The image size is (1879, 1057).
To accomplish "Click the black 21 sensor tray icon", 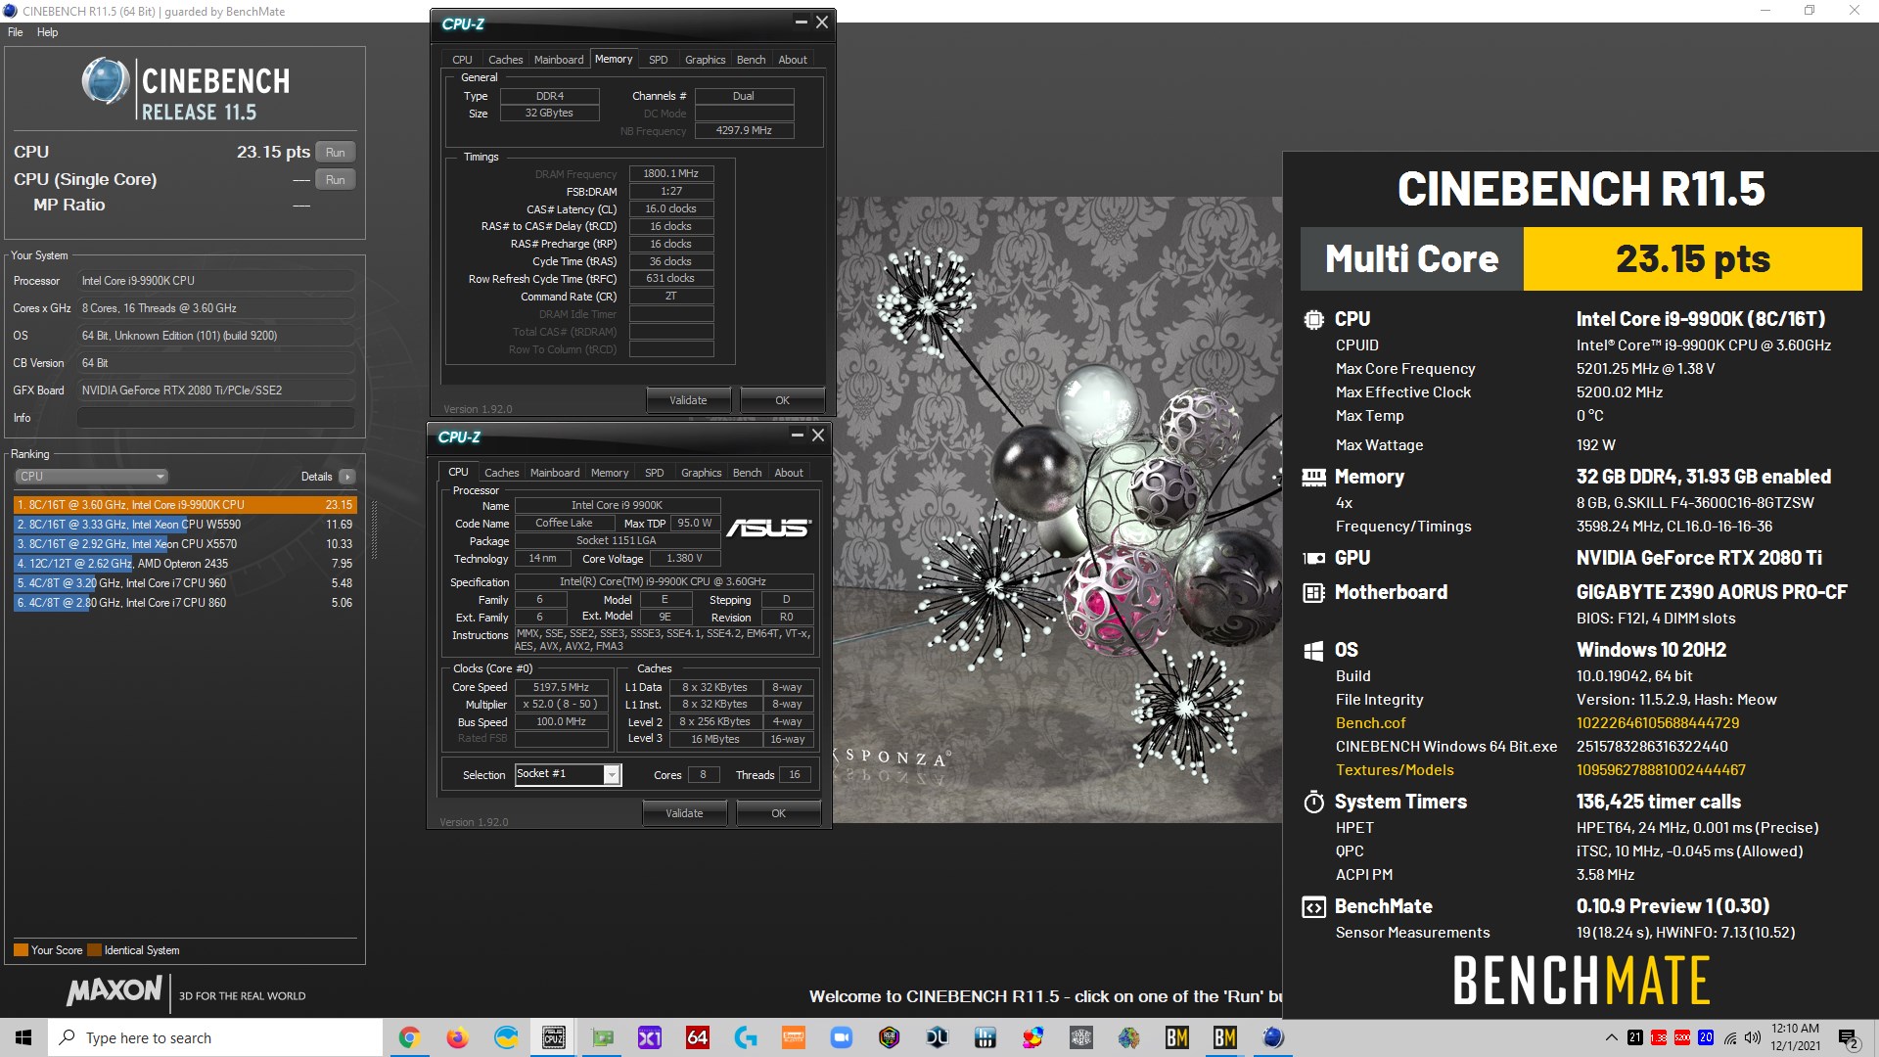I will [x=1635, y=1037].
